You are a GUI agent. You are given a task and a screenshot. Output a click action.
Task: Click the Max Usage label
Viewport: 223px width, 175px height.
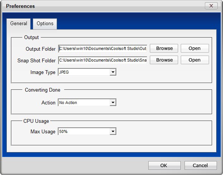pyautogui.click(x=43, y=132)
